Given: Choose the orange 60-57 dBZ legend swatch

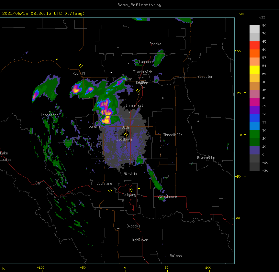Looking at the screenshot, I should [x=254, y=53].
